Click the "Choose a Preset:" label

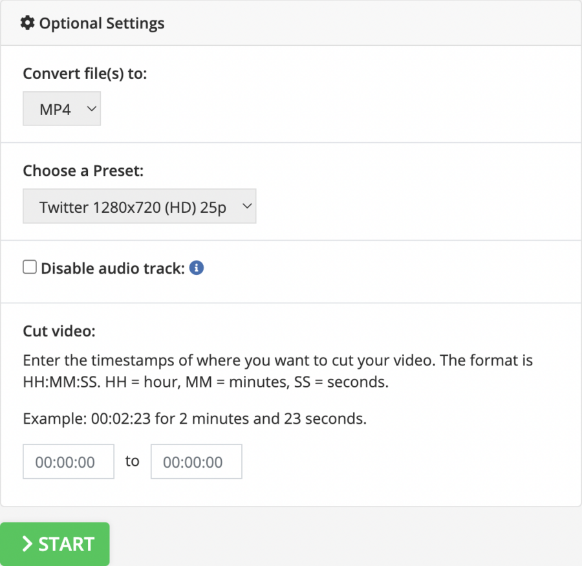coord(84,171)
